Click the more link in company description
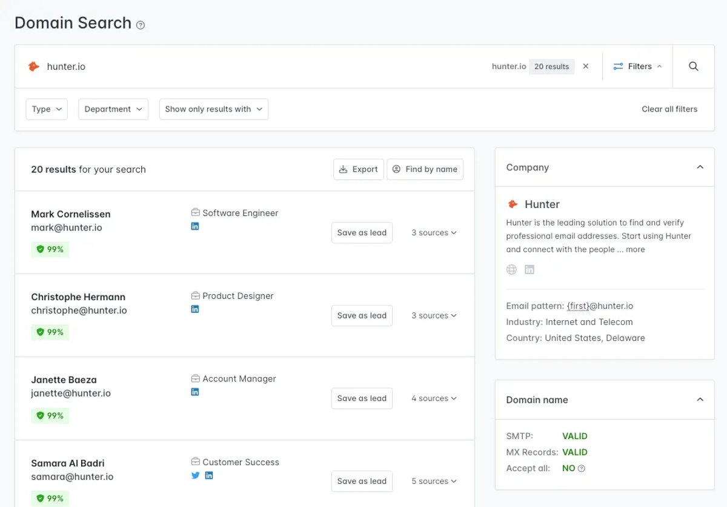This screenshot has height=507, width=727. pos(636,249)
